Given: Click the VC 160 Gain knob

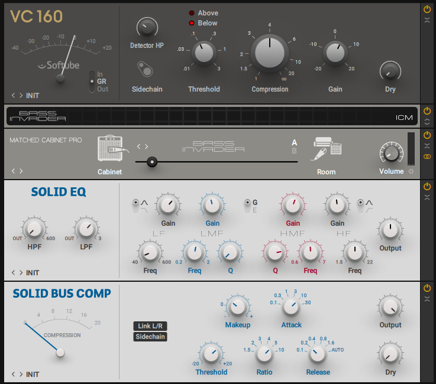Looking at the screenshot, I should point(335,53).
